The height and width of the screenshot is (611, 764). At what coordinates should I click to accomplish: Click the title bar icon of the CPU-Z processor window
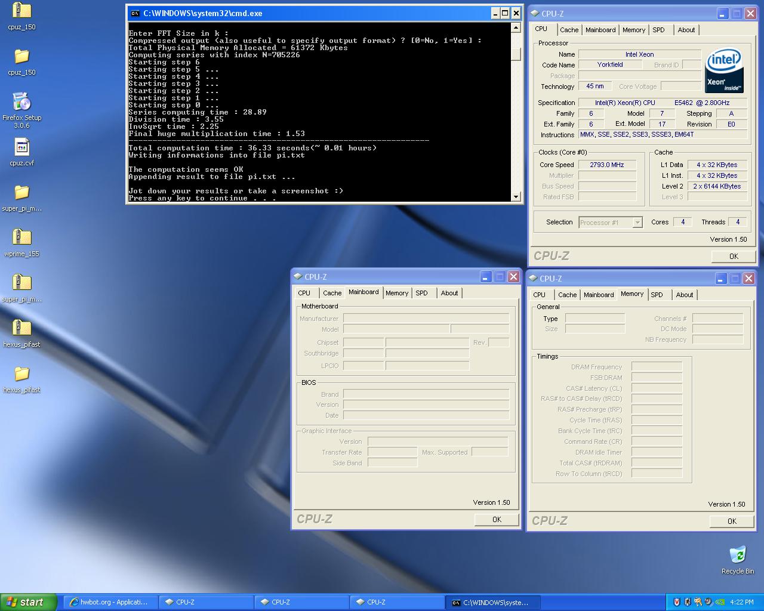tap(534, 14)
